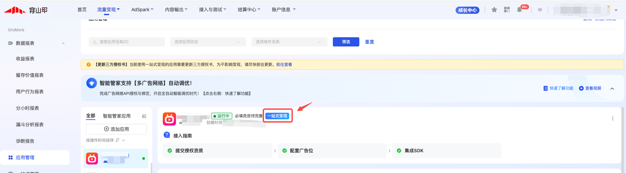
Task: Open the 流量变现 top menu
Action: [x=108, y=10]
